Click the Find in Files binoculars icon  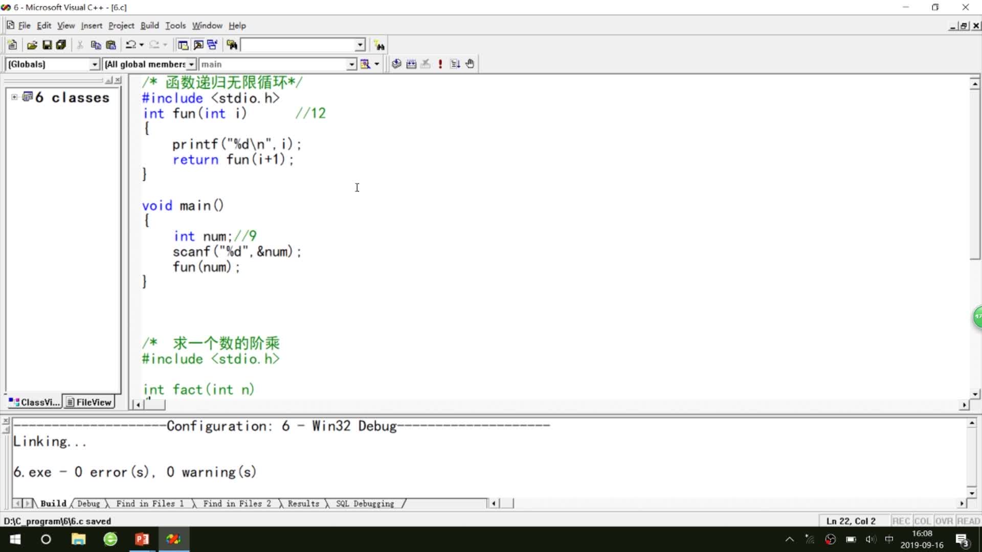pyautogui.click(x=232, y=45)
